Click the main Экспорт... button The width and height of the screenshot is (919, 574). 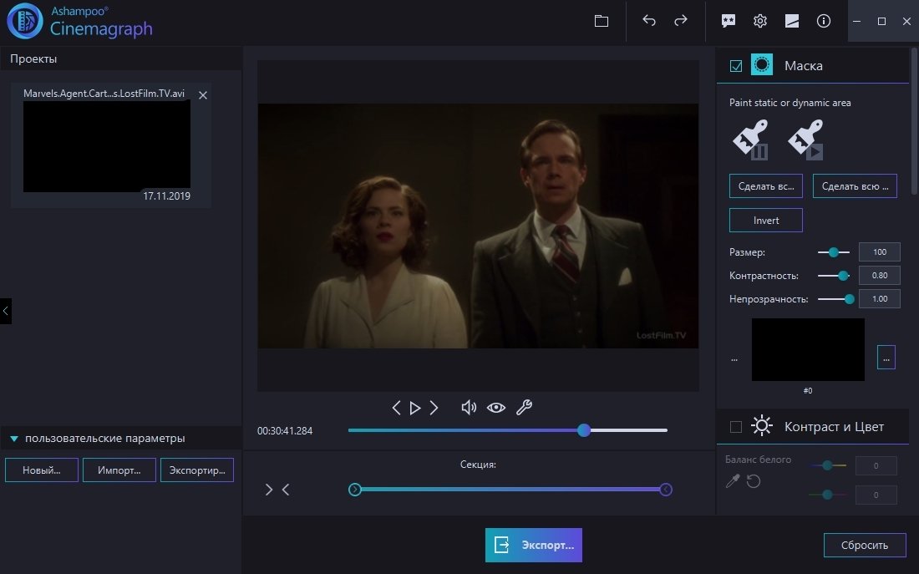click(x=534, y=546)
